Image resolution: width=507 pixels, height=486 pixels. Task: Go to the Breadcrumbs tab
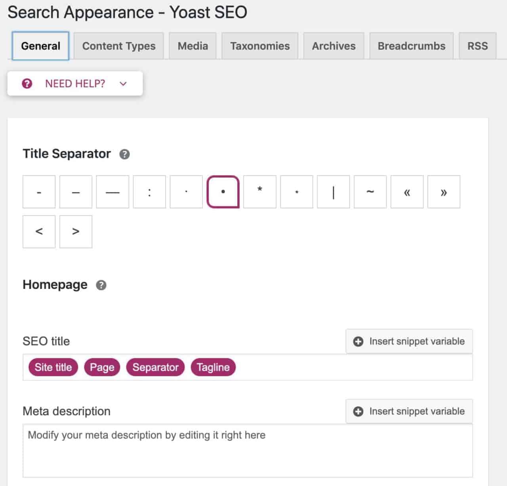tap(412, 46)
